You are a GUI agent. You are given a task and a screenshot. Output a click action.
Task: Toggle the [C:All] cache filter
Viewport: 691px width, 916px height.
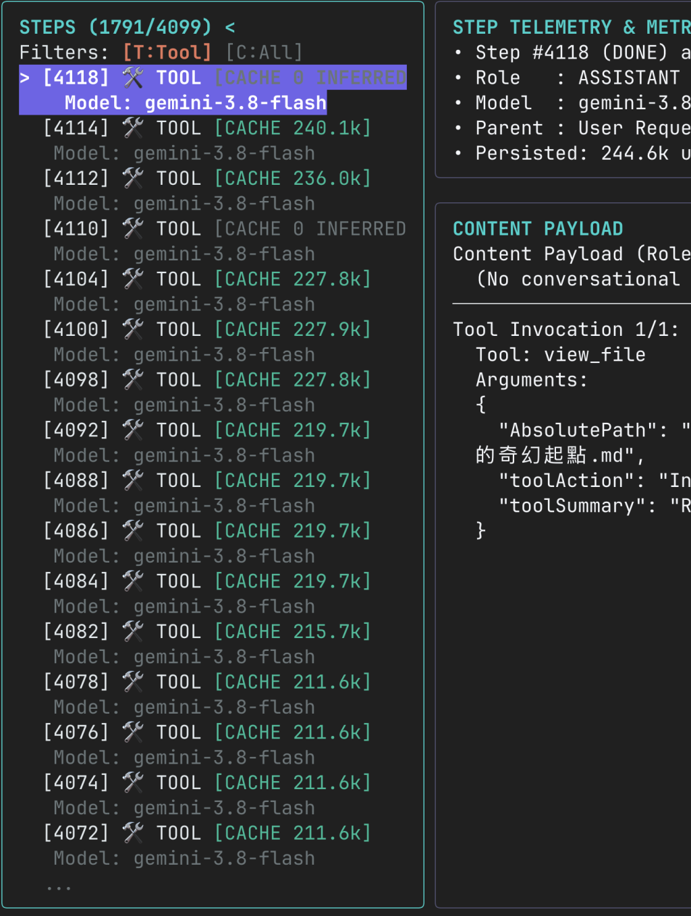pos(264,52)
